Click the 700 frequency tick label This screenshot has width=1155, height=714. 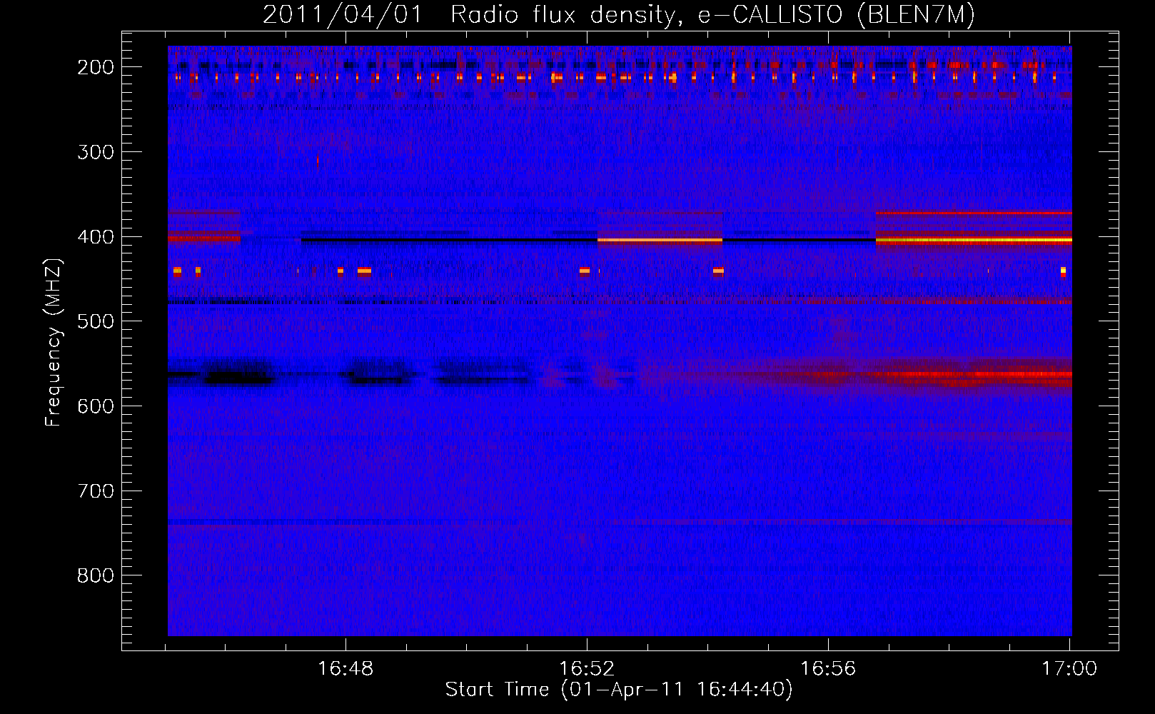[95, 491]
